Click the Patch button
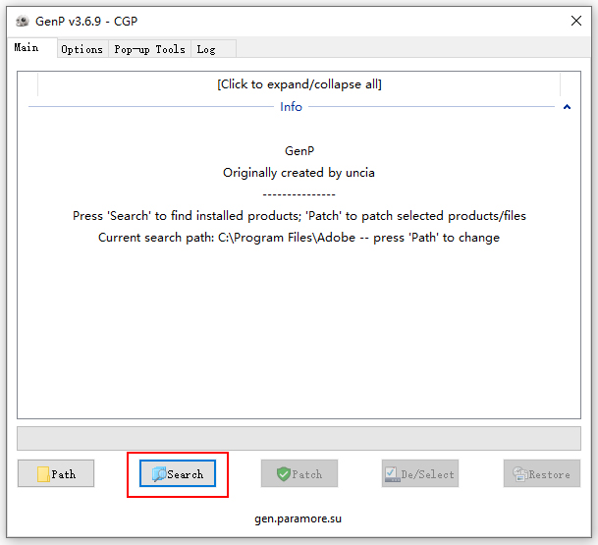 tap(299, 473)
